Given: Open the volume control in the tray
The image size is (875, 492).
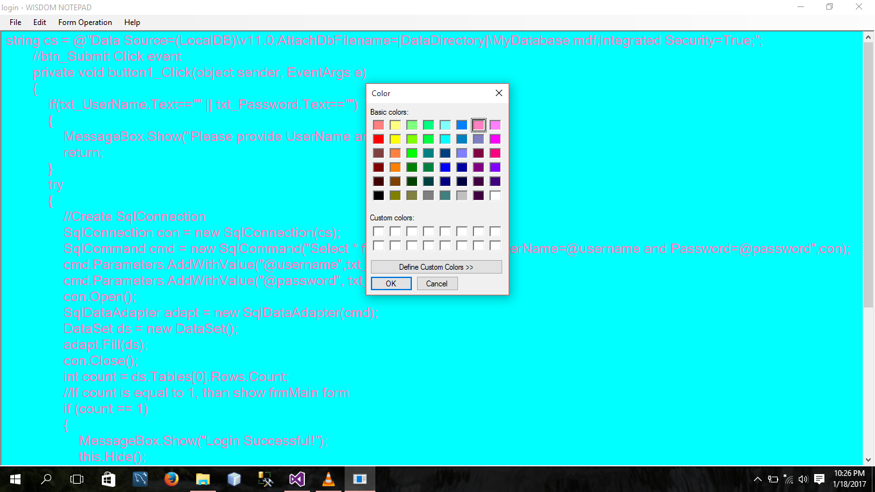Looking at the screenshot, I should pyautogui.click(x=803, y=479).
